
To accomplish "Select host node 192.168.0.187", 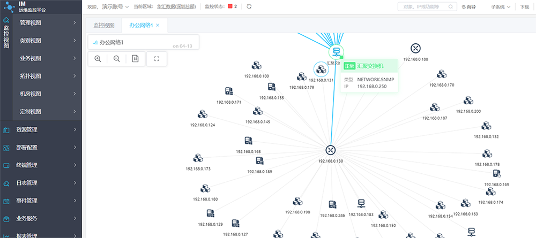I will pyautogui.click(x=435, y=108).
